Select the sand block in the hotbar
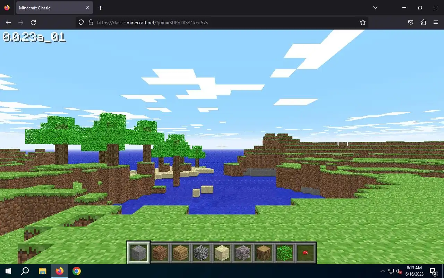 coord(222,253)
